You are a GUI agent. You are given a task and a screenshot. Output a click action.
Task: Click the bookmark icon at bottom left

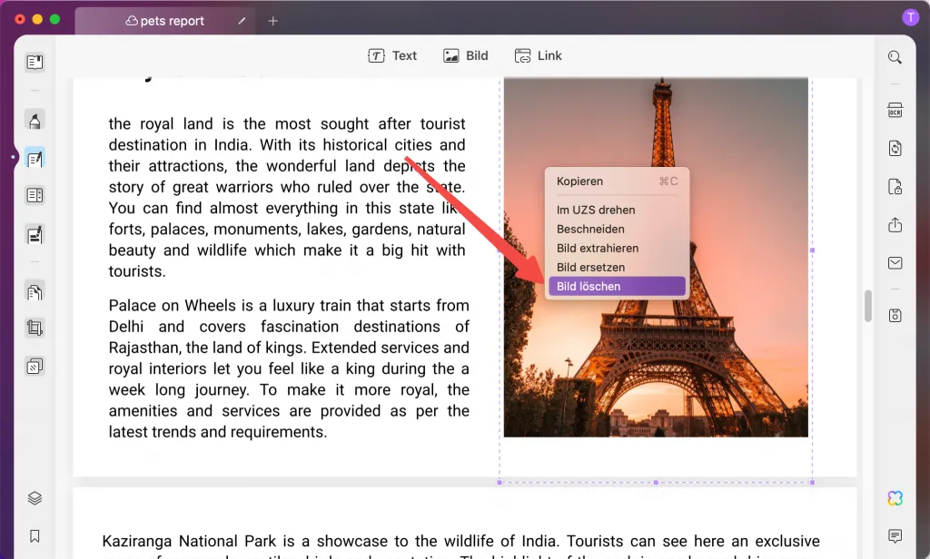(35, 534)
